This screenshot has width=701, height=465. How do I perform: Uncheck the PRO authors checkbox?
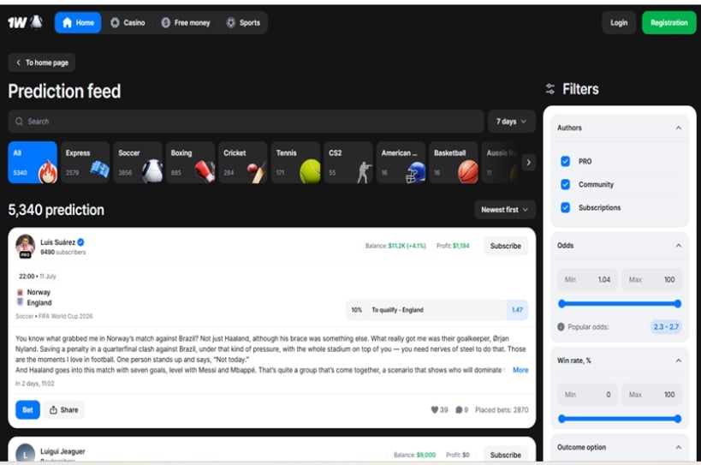click(566, 161)
